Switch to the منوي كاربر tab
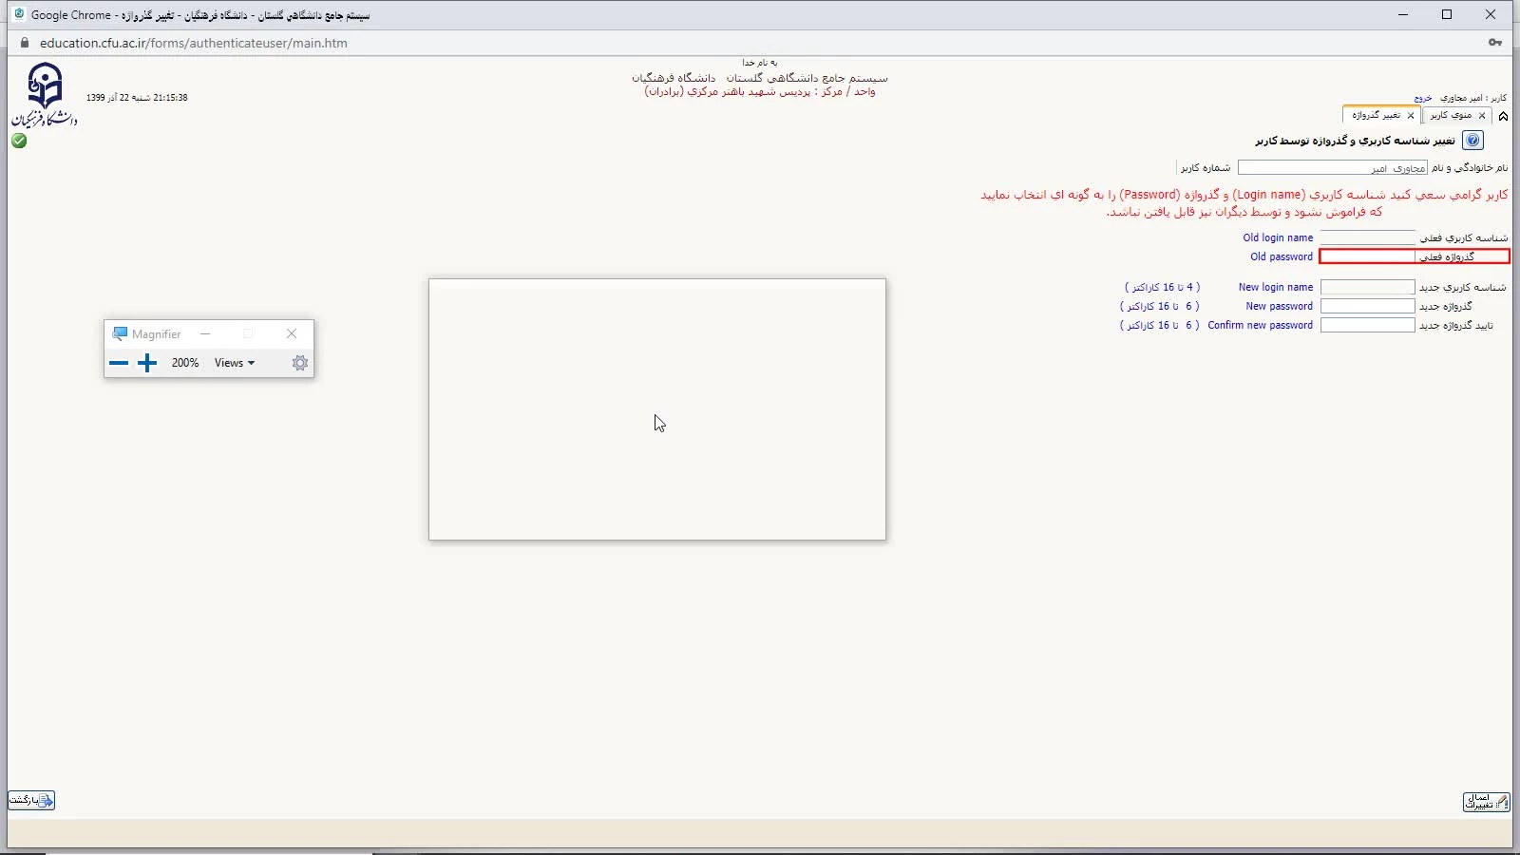 pyautogui.click(x=1451, y=115)
